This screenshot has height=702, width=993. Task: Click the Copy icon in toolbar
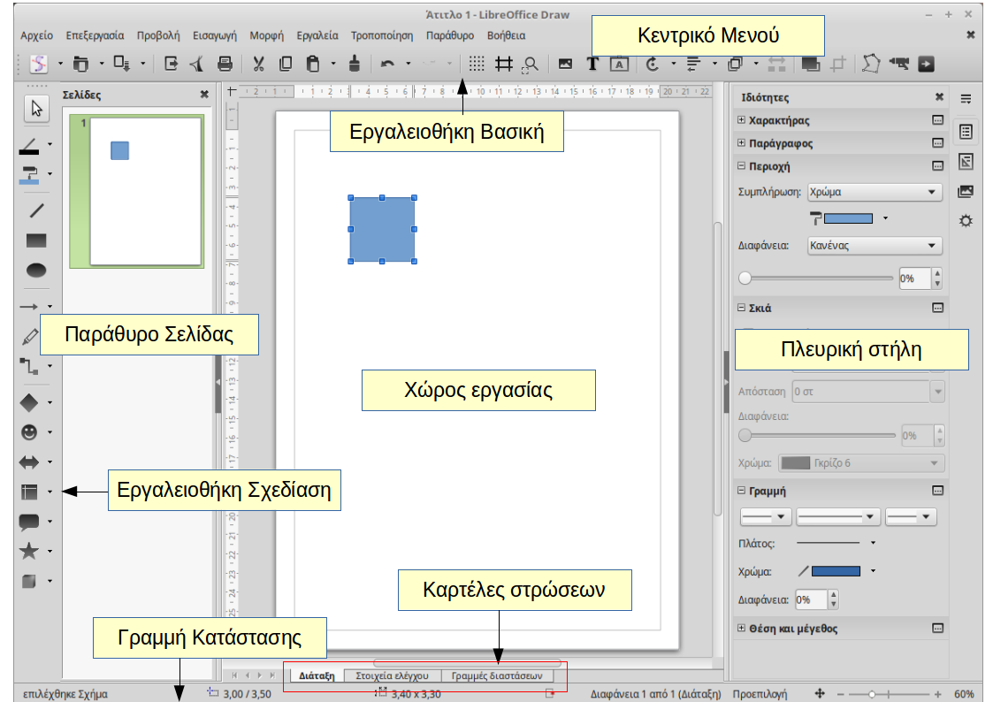click(286, 64)
